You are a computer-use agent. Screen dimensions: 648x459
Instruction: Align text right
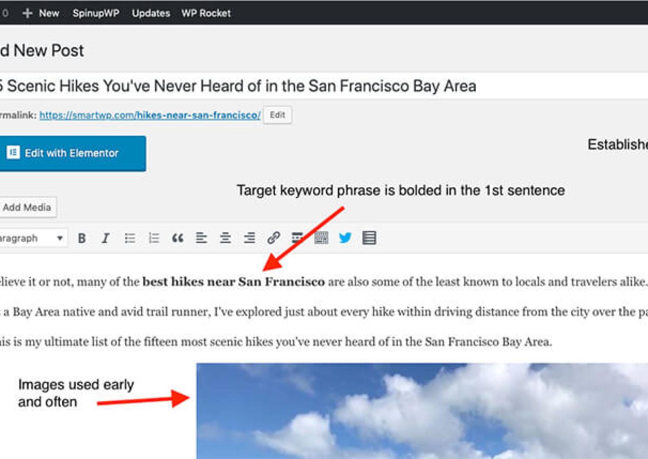click(249, 238)
